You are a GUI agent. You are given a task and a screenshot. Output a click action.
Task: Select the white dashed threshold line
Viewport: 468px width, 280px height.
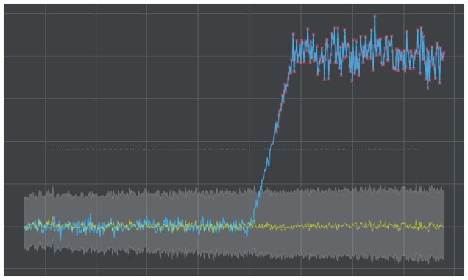(234, 149)
